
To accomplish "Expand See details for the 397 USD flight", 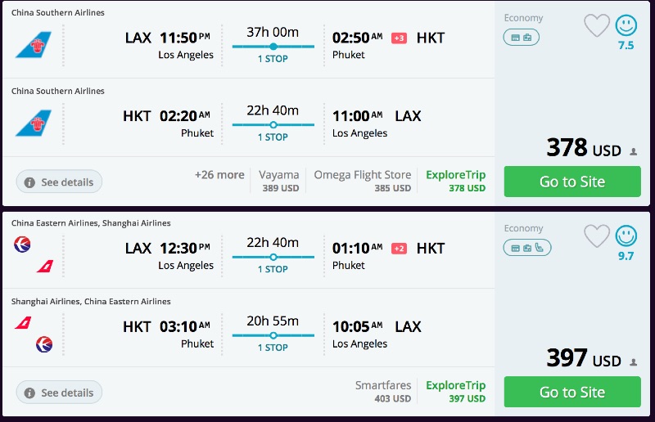I will [59, 393].
